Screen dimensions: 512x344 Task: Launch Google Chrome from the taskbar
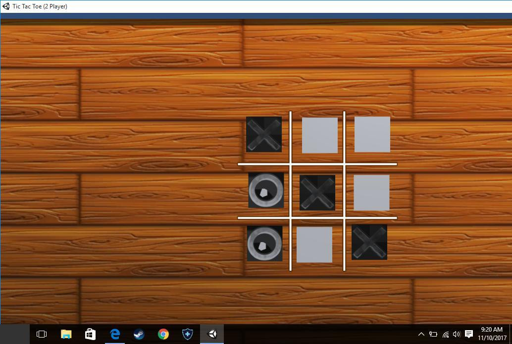click(163, 334)
